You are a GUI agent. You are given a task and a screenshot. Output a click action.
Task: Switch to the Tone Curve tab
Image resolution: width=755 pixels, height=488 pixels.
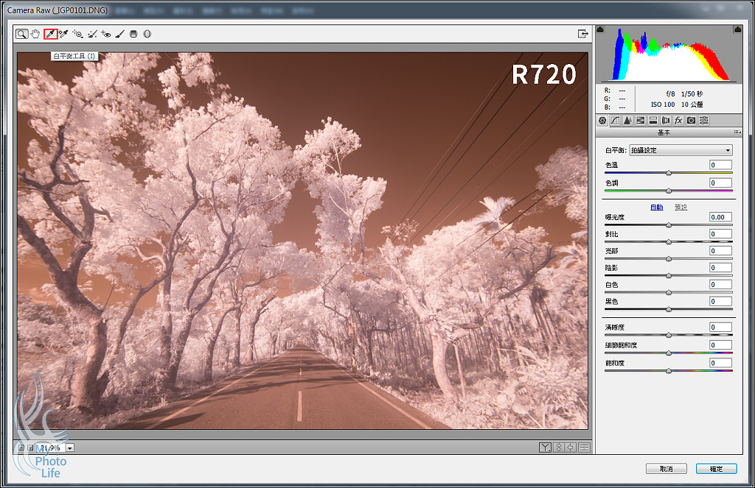[x=615, y=120]
